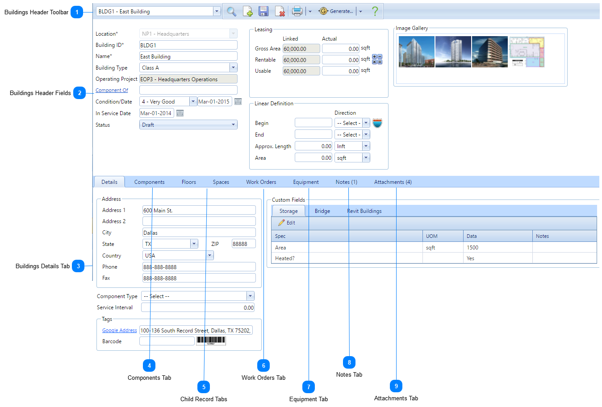Image resolution: width=602 pixels, height=407 pixels.
Task: Click the Service Interval field
Action: click(x=198, y=307)
